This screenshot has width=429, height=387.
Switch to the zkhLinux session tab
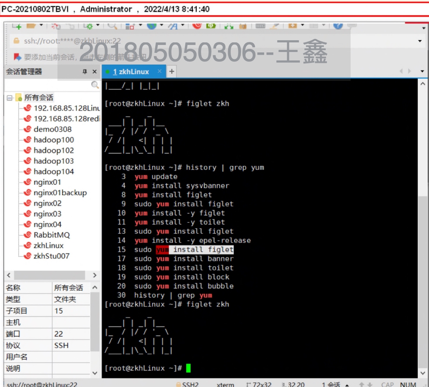(x=130, y=72)
